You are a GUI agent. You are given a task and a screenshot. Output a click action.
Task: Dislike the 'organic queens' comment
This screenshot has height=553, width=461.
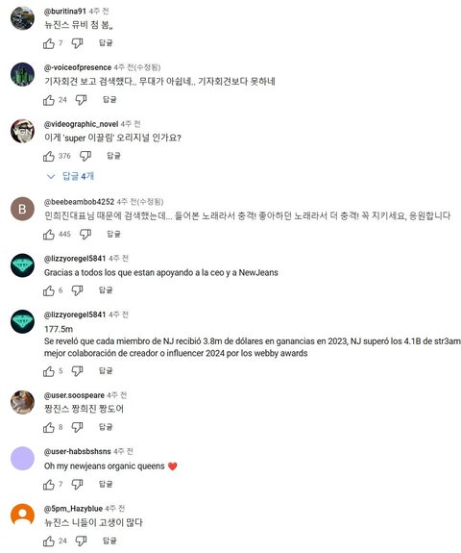click(77, 484)
